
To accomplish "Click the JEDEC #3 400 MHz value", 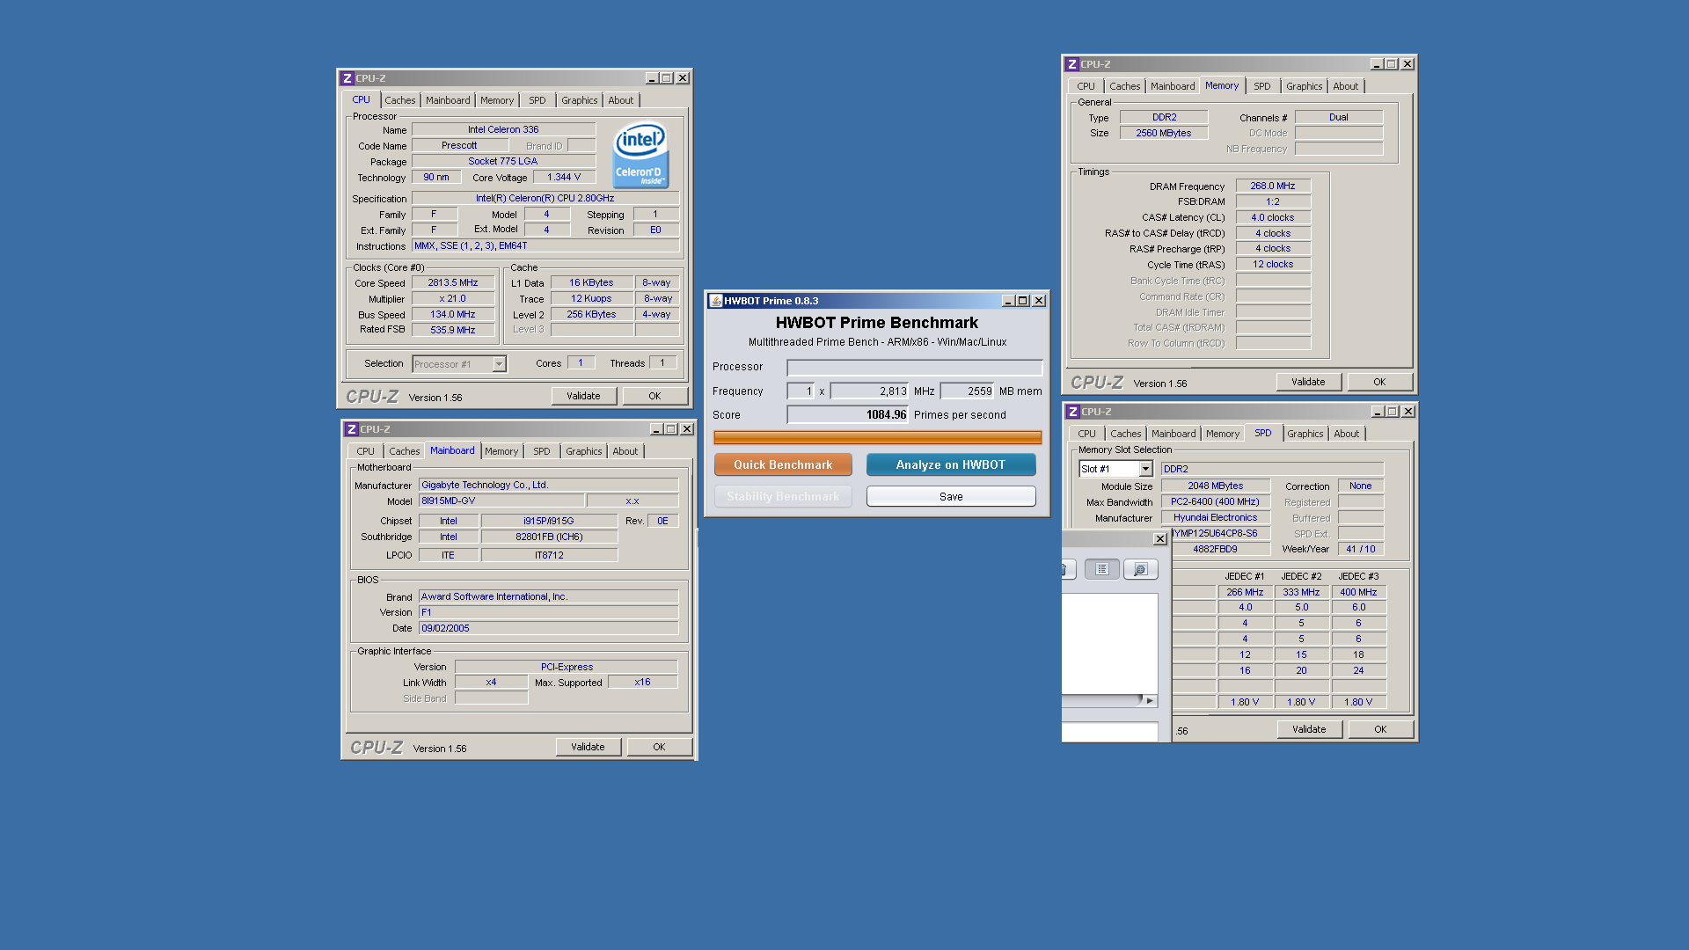I will pyautogui.click(x=1358, y=593).
